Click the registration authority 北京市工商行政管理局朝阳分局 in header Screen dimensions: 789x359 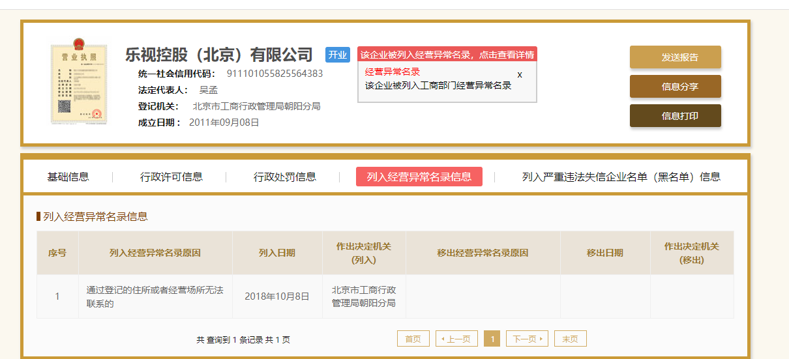[x=256, y=106]
